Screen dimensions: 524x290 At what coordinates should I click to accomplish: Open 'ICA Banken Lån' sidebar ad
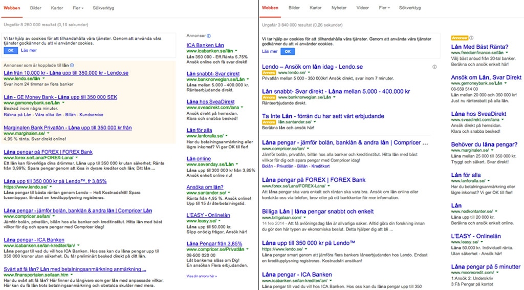click(205, 45)
